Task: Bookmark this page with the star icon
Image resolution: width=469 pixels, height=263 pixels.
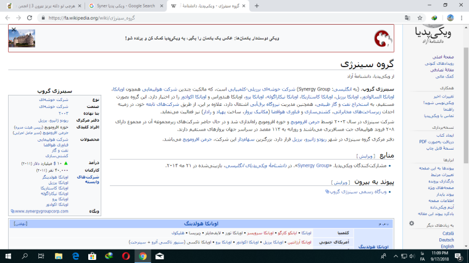Action: point(420,18)
